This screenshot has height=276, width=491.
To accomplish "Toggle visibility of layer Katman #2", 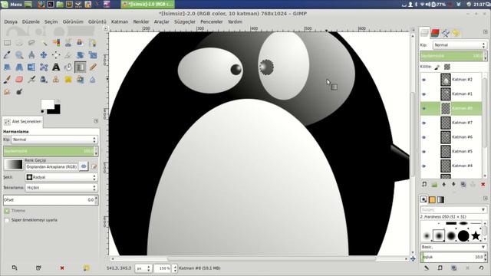I will tap(424, 80).
